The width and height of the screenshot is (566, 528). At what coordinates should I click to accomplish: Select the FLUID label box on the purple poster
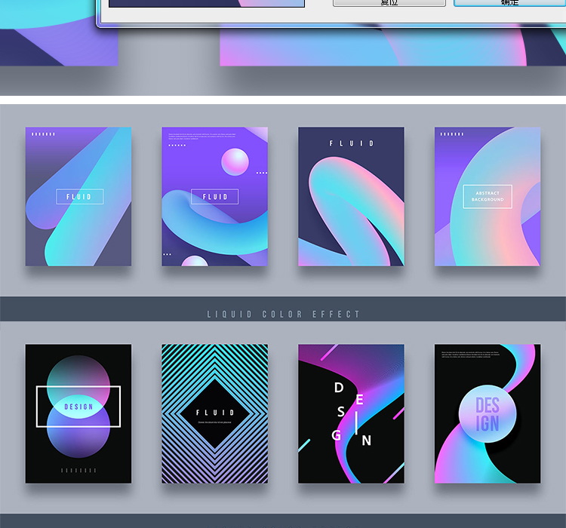tap(214, 197)
